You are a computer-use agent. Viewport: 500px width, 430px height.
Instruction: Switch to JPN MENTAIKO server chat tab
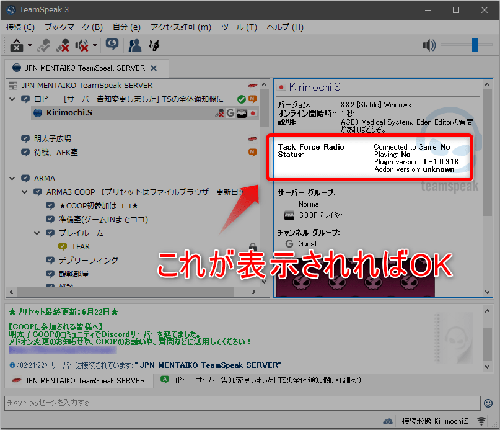(x=79, y=381)
